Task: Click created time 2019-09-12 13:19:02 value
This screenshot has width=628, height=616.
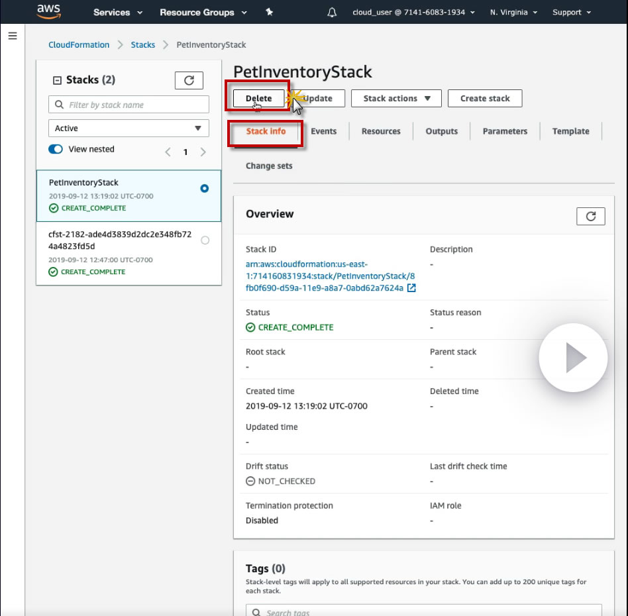Action: click(307, 406)
